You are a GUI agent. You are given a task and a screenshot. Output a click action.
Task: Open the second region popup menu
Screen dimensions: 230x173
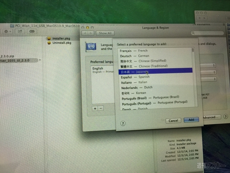(x=209, y=72)
